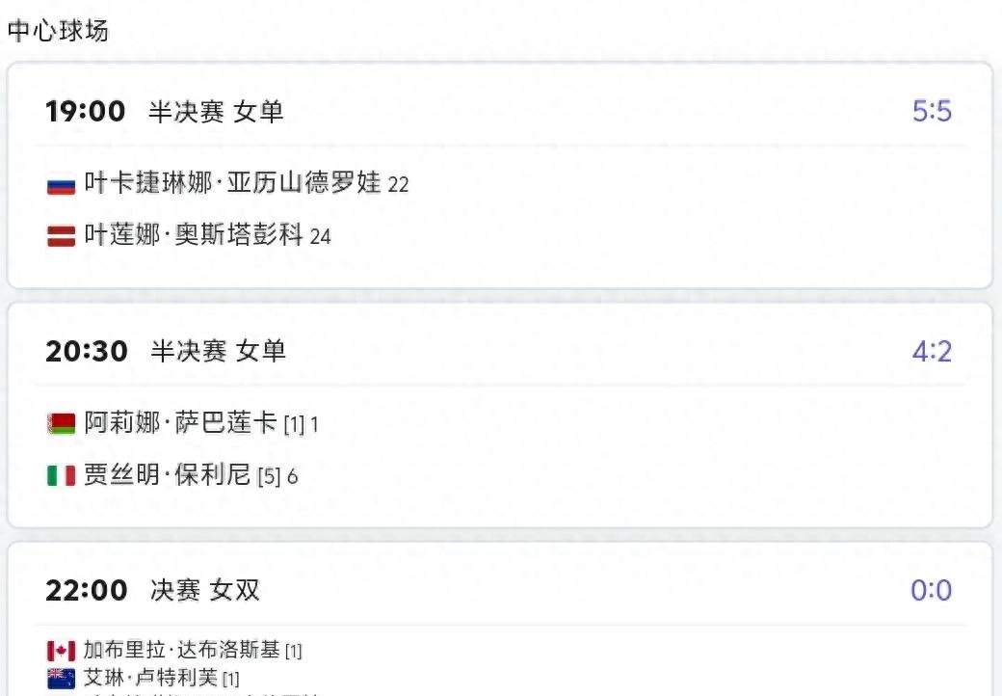Image resolution: width=1002 pixels, height=696 pixels.
Task: Click the Italian flag beside 贾丝明·保利尼
Action: (x=62, y=475)
